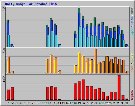135x106 pixels.
Task: Click the cyan Pages bar for day 12
Action: [52, 39]
